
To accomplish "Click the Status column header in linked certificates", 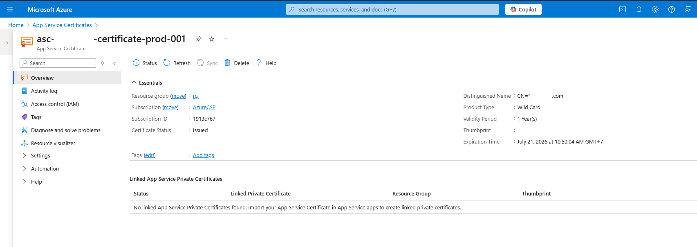I will point(141,193).
